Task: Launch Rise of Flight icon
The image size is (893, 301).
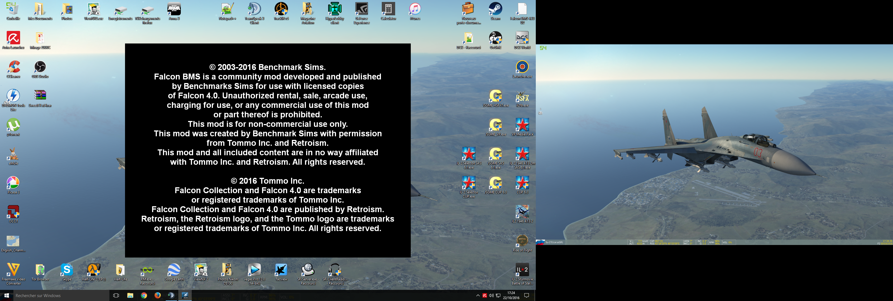Action: tap(522, 243)
